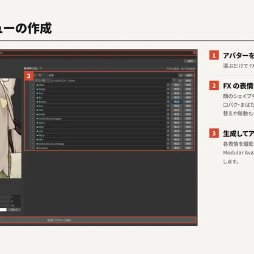The width and height of the screenshot is (254, 254).
Task: Click the 選択 button at top right
Action: coord(190,61)
